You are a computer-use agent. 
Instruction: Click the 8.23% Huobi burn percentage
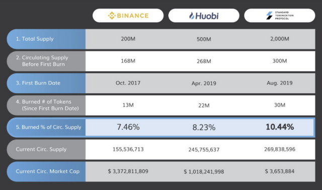[204, 127]
